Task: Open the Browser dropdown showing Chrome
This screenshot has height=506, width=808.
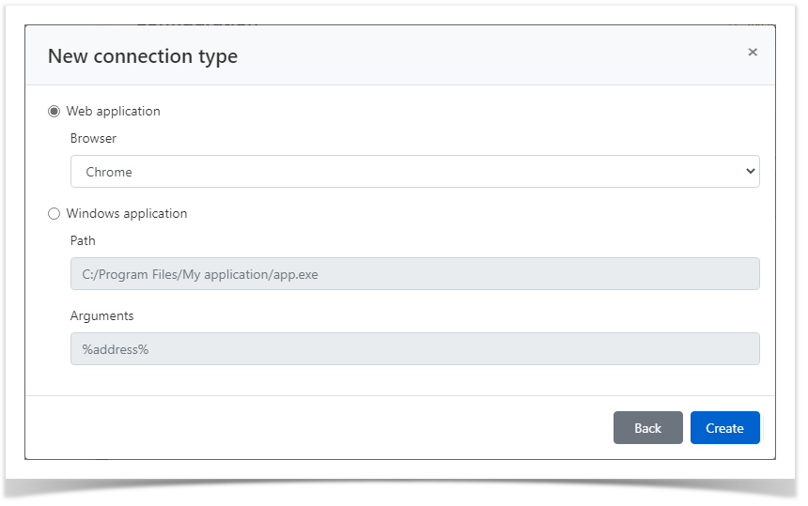Action: pos(414,172)
